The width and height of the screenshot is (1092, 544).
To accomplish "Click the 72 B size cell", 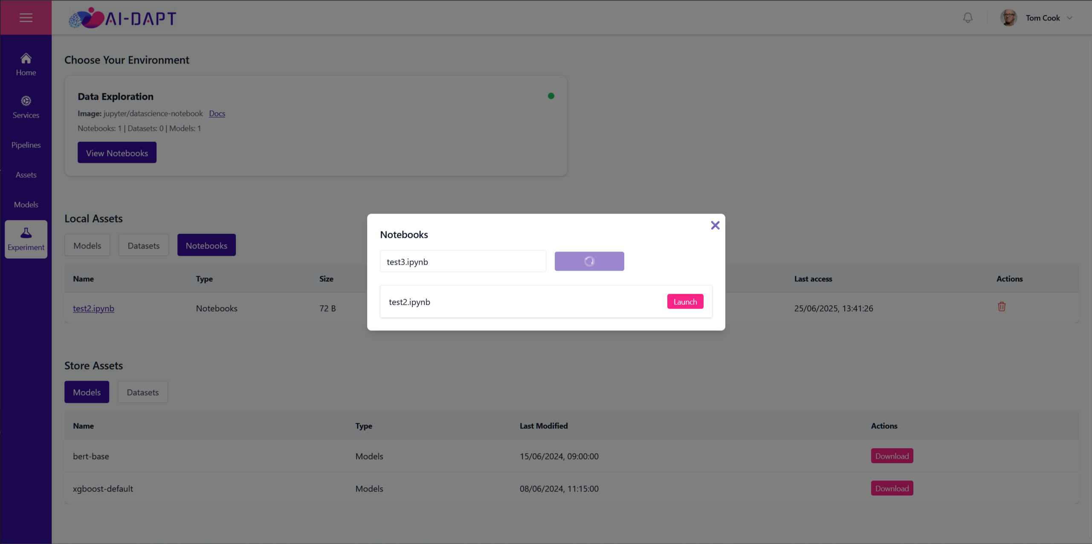I will 327,308.
